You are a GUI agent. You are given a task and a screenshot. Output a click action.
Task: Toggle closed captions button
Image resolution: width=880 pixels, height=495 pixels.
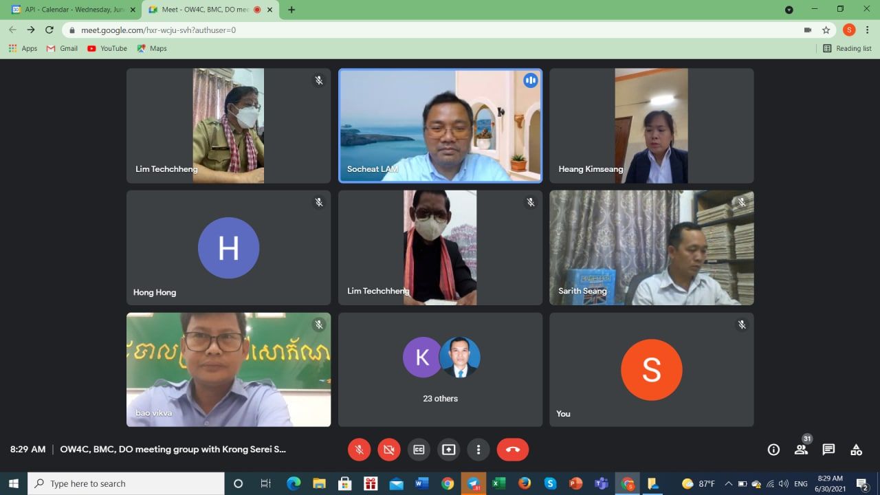point(419,450)
